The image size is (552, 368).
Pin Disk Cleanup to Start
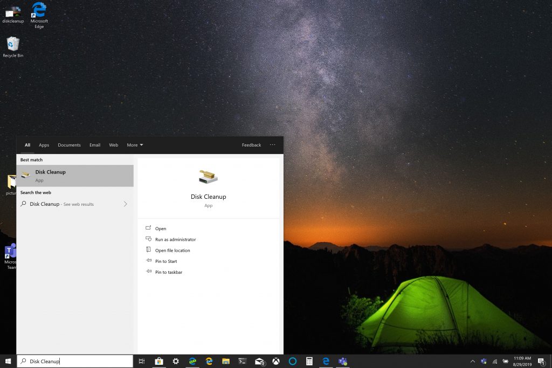(x=166, y=261)
